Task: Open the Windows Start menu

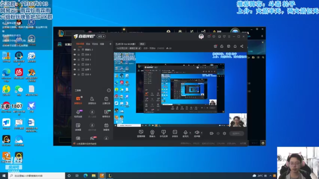Action: (x=4, y=176)
